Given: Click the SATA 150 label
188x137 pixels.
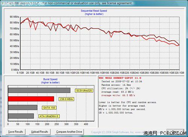Looking at the screenshot, I should (x=49, y=108).
